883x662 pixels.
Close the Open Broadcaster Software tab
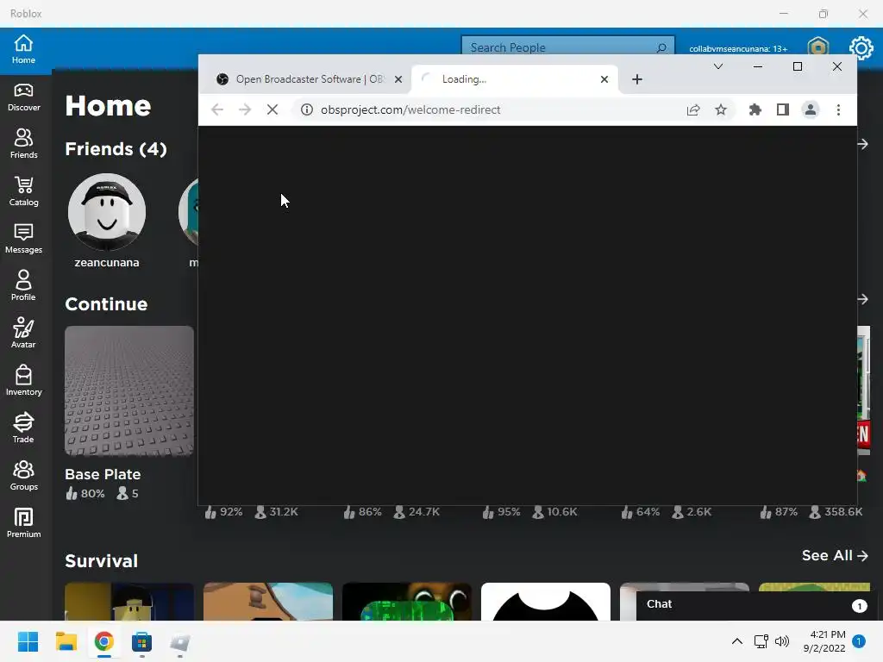tap(398, 79)
